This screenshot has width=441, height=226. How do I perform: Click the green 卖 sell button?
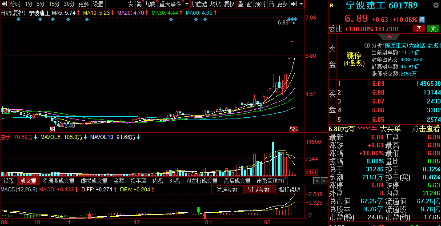pos(433,29)
